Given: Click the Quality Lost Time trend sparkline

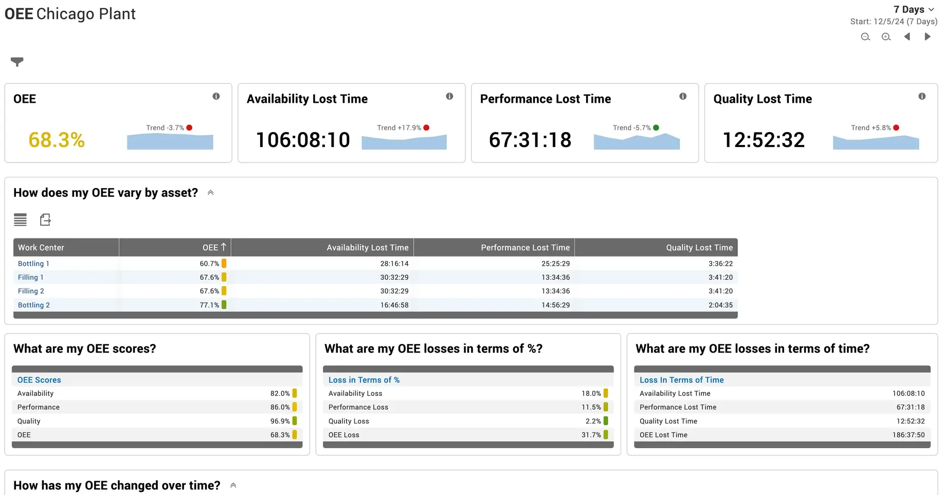Looking at the screenshot, I should [x=876, y=141].
